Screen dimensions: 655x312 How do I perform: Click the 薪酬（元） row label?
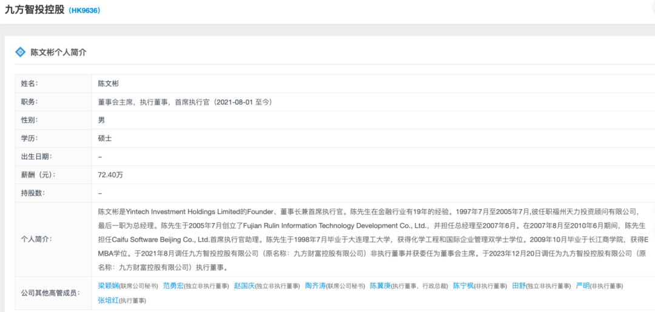point(38,175)
